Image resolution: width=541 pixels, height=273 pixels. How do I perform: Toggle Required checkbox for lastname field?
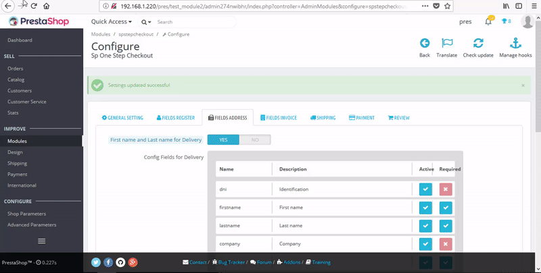point(446,226)
